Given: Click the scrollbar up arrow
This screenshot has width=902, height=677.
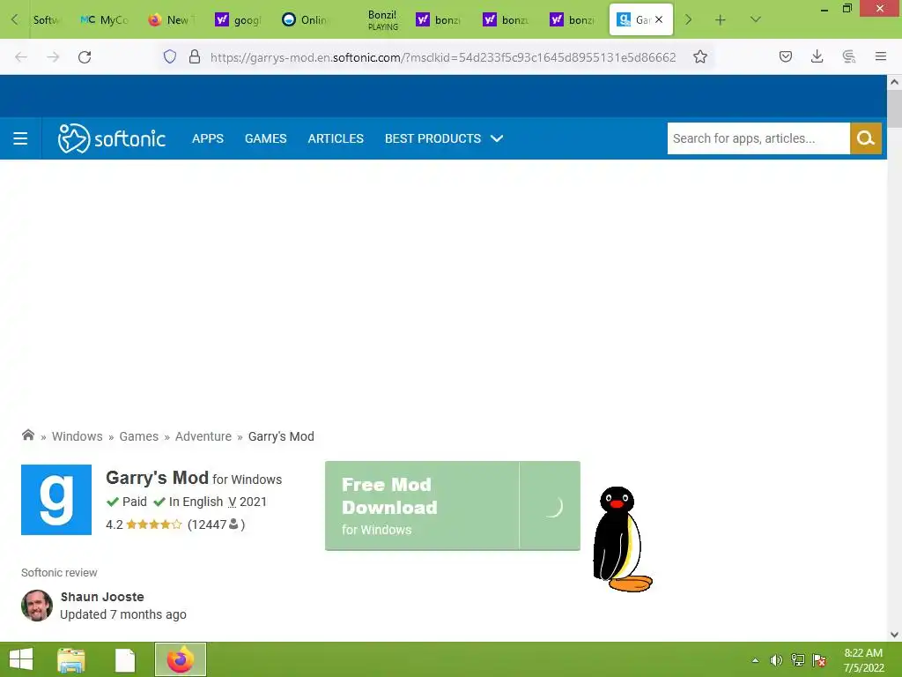Looking at the screenshot, I should point(895,82).
